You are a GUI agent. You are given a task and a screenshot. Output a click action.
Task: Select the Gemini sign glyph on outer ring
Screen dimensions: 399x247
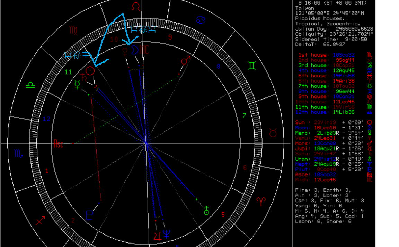coord(251,66)
